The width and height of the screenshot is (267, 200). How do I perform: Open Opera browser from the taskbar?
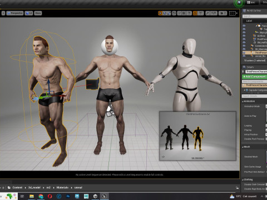click(50, 196)
